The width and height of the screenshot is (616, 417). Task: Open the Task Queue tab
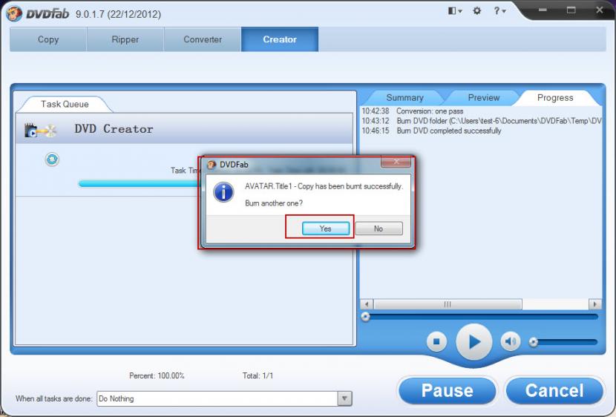pos(65,104)
